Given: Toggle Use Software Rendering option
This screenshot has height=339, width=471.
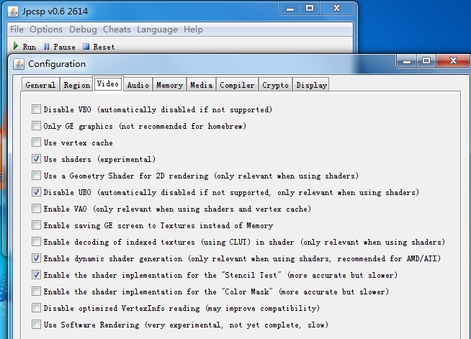Looking at the screenshot, I should 36,325.
